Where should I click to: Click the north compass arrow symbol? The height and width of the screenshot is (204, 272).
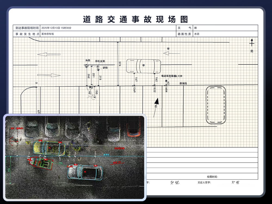click(252, 43)
